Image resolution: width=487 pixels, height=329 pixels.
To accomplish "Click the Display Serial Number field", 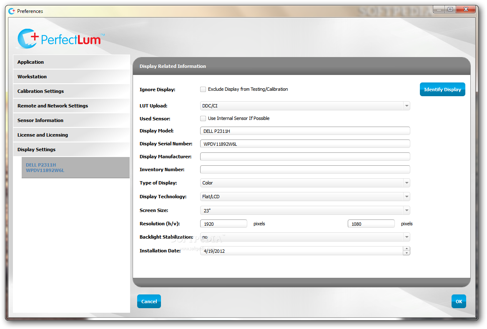I will click(x=305, y=144).
